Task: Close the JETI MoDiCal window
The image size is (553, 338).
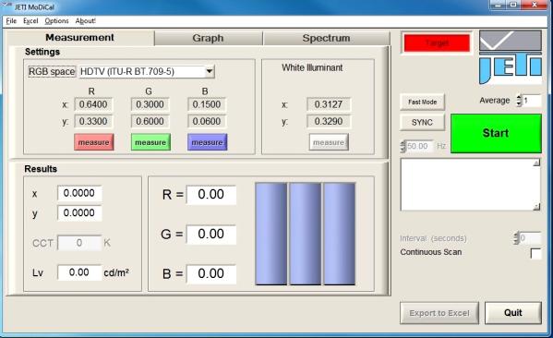Action: coord(535,5)
